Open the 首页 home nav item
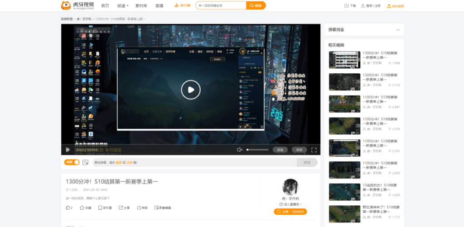464x227 pixels. [x=105, y=5]
